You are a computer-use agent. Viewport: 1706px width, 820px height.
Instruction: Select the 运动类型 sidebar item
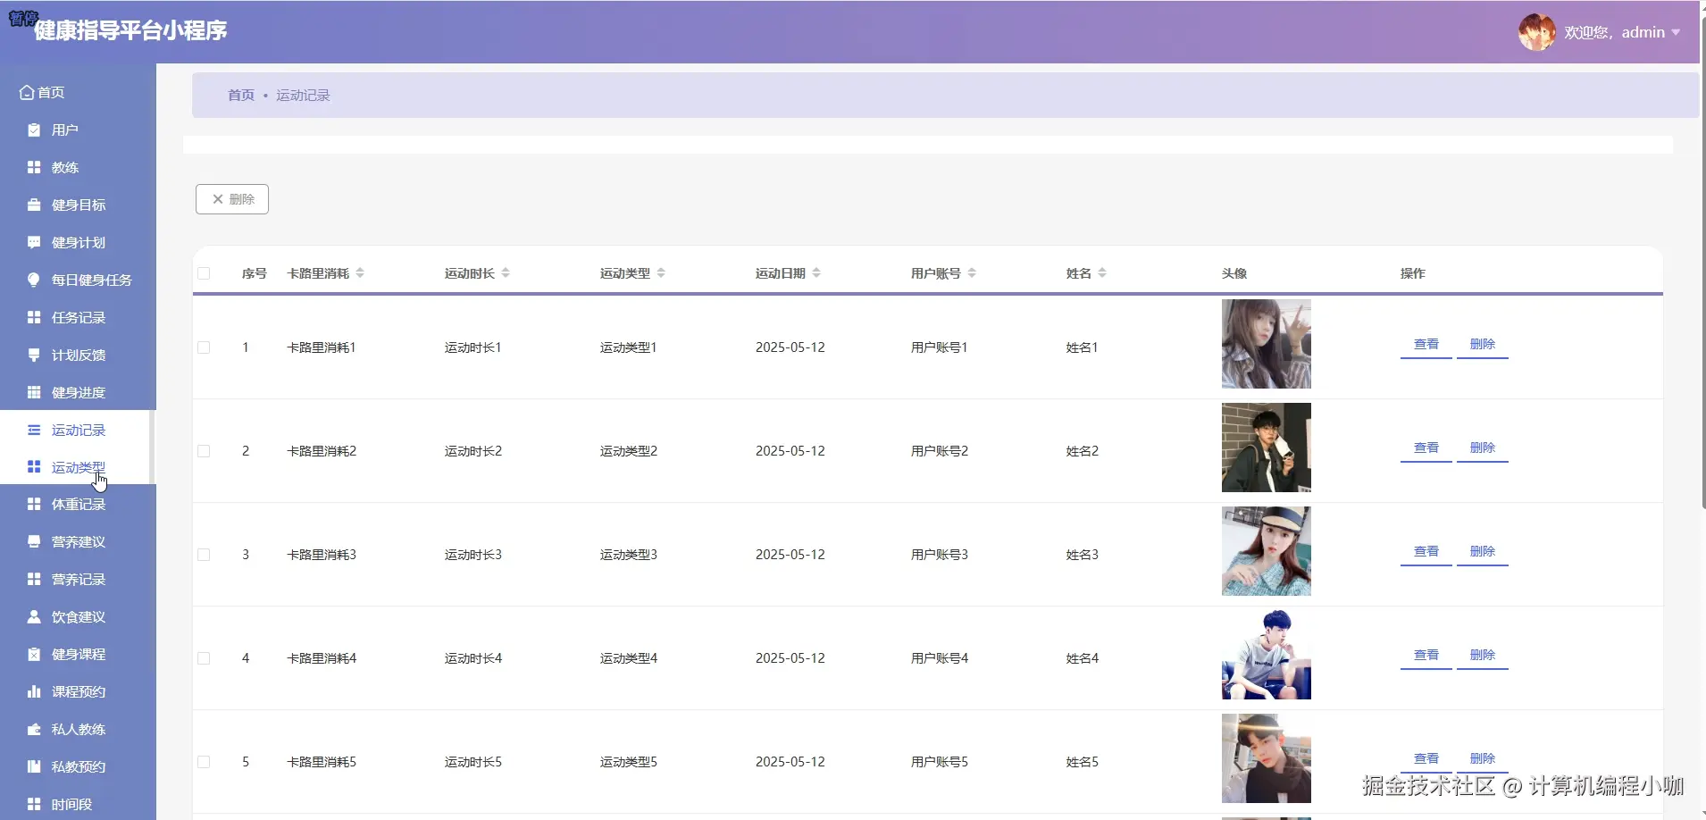[78, 465]
